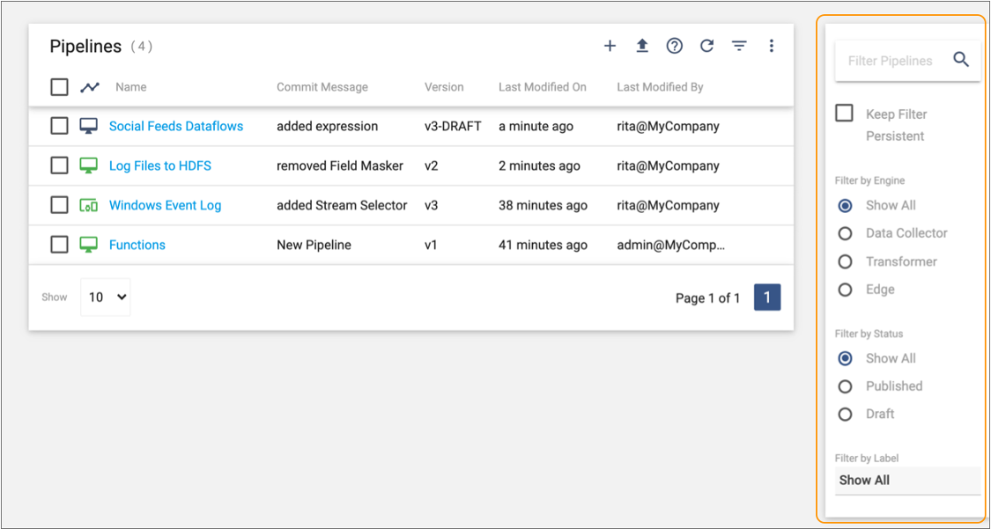Open the Filter by Label Show All dropdown
The image size is (991, 529).
907,481
